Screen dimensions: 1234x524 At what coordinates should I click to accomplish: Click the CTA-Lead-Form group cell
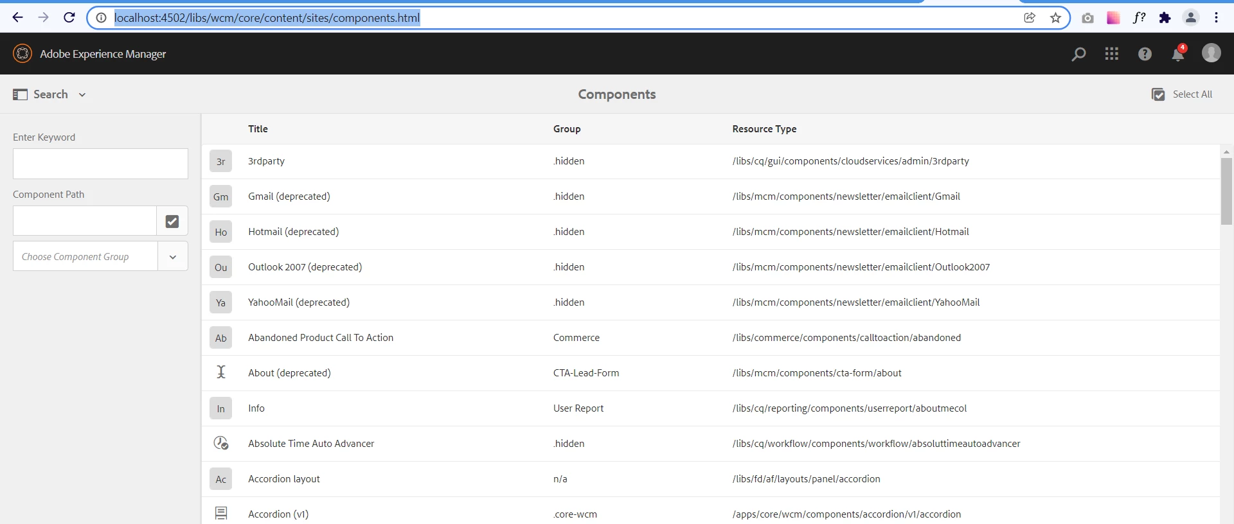click(x=586, y=373)
